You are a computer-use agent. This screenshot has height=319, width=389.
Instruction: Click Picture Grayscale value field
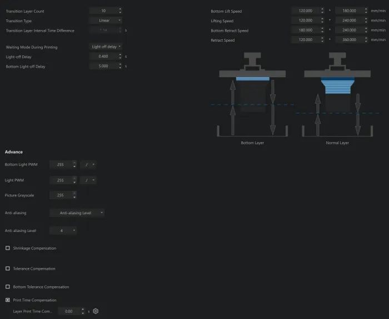[x=61, y=195]
